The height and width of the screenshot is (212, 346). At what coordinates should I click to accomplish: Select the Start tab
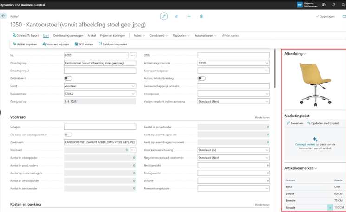click(x=46, y=35)
